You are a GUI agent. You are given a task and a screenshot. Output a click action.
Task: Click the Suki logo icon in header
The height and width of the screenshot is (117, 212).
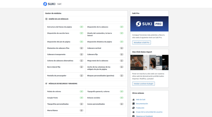[45, 4]
